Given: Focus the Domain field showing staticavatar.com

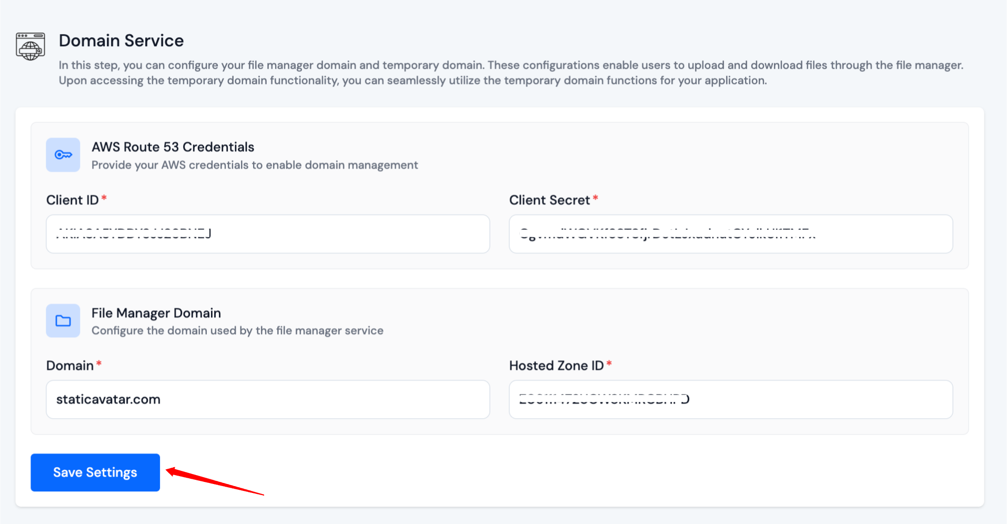Looking at the screenshot, I should 267,399.
